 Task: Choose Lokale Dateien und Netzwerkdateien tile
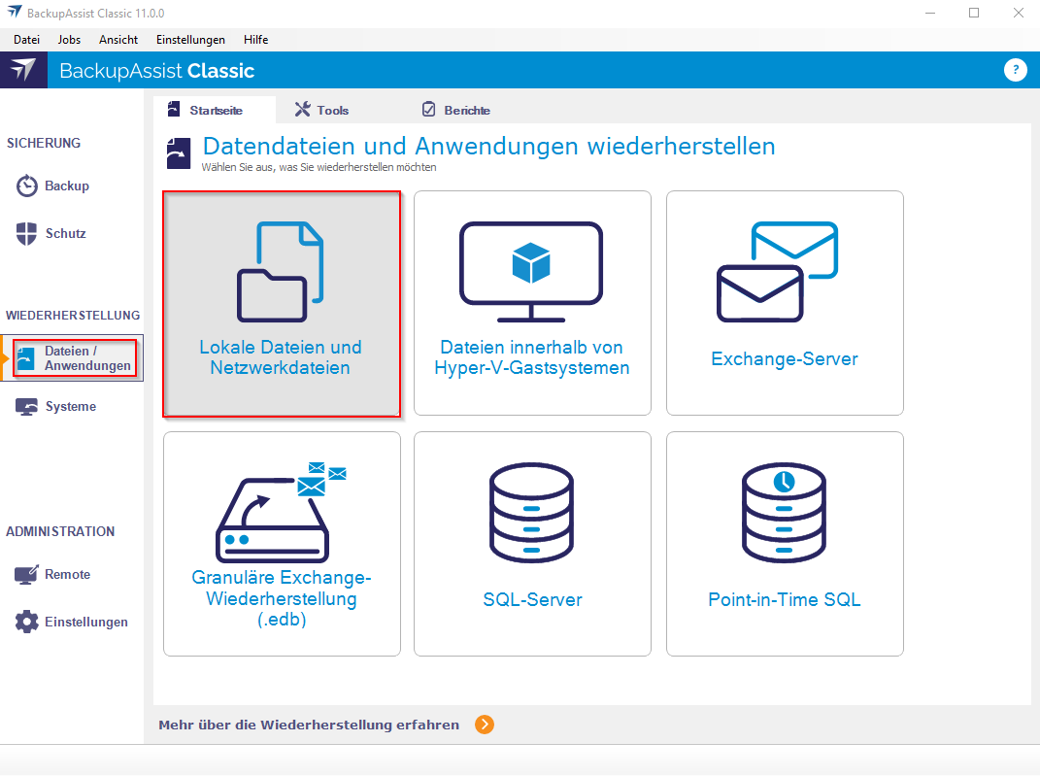click(x=282, y=304)
